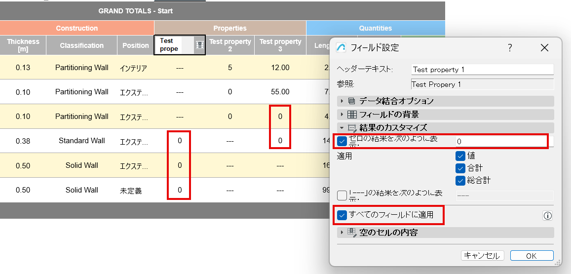Enable the「---」の結果を次のように表示 checkbox
The image size is (571, 274).
(342, 196)
